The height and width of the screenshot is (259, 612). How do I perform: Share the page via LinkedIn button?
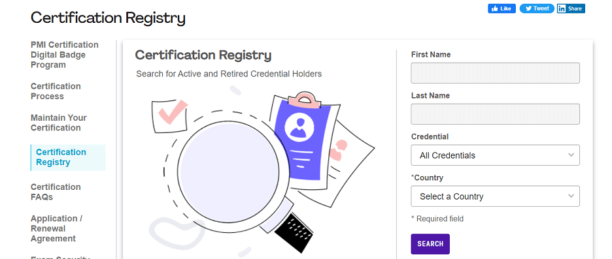pyautogui.click(x=571, y=8)
